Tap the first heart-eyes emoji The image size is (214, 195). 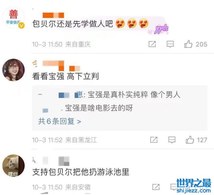pos(120,23)
